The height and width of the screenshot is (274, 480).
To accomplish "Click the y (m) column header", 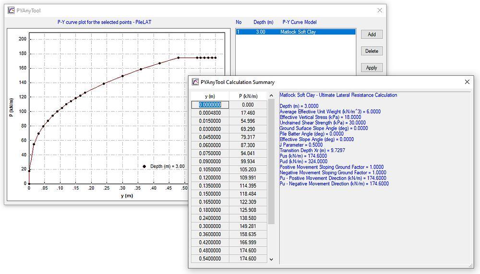I will [210, 96].
